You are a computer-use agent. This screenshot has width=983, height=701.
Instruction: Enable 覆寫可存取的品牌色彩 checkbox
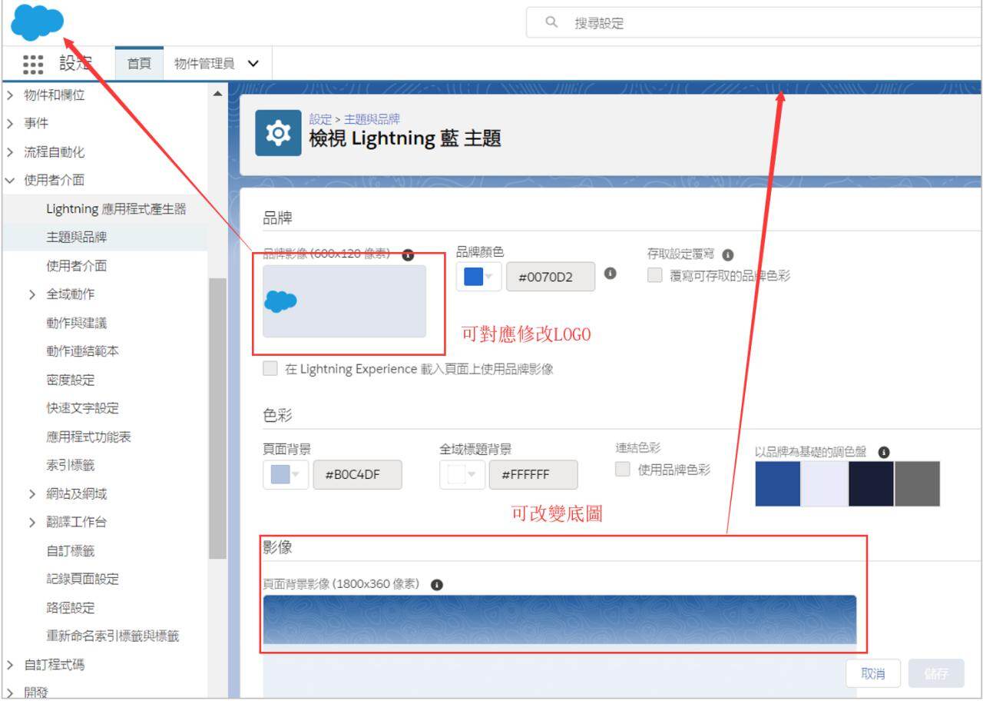point(654,275)
